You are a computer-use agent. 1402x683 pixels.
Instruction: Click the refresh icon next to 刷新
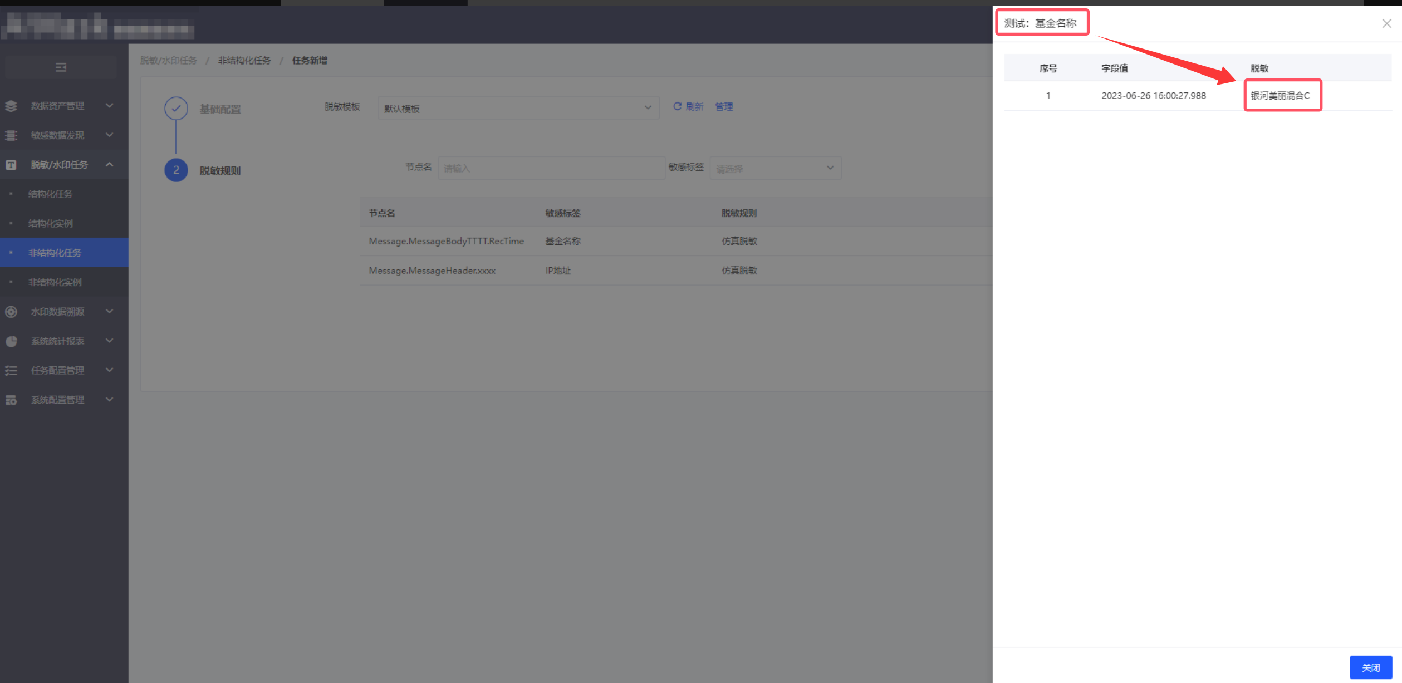[x=677, y=106]
